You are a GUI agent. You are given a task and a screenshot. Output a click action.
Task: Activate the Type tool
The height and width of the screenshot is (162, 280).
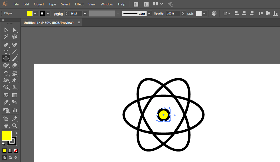coord(6,52)
